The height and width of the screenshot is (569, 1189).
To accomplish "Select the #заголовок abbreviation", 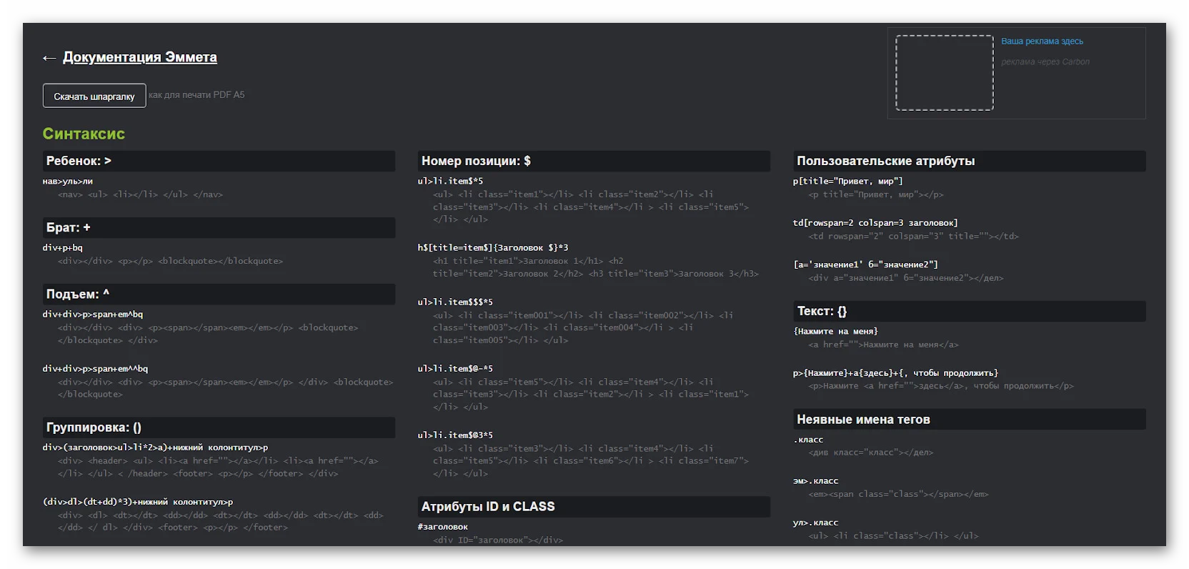I will (x=443, y=527).
